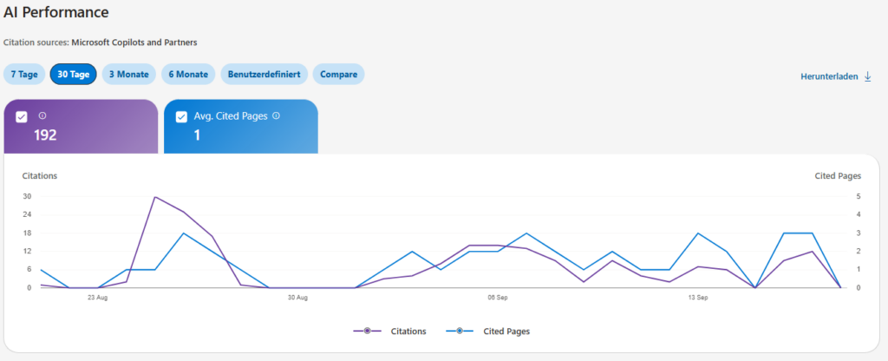Click the Avg. Cited Pages card label
Viewport: 888px width, 361px height.
pyautogui.click(x=231, y=116)
